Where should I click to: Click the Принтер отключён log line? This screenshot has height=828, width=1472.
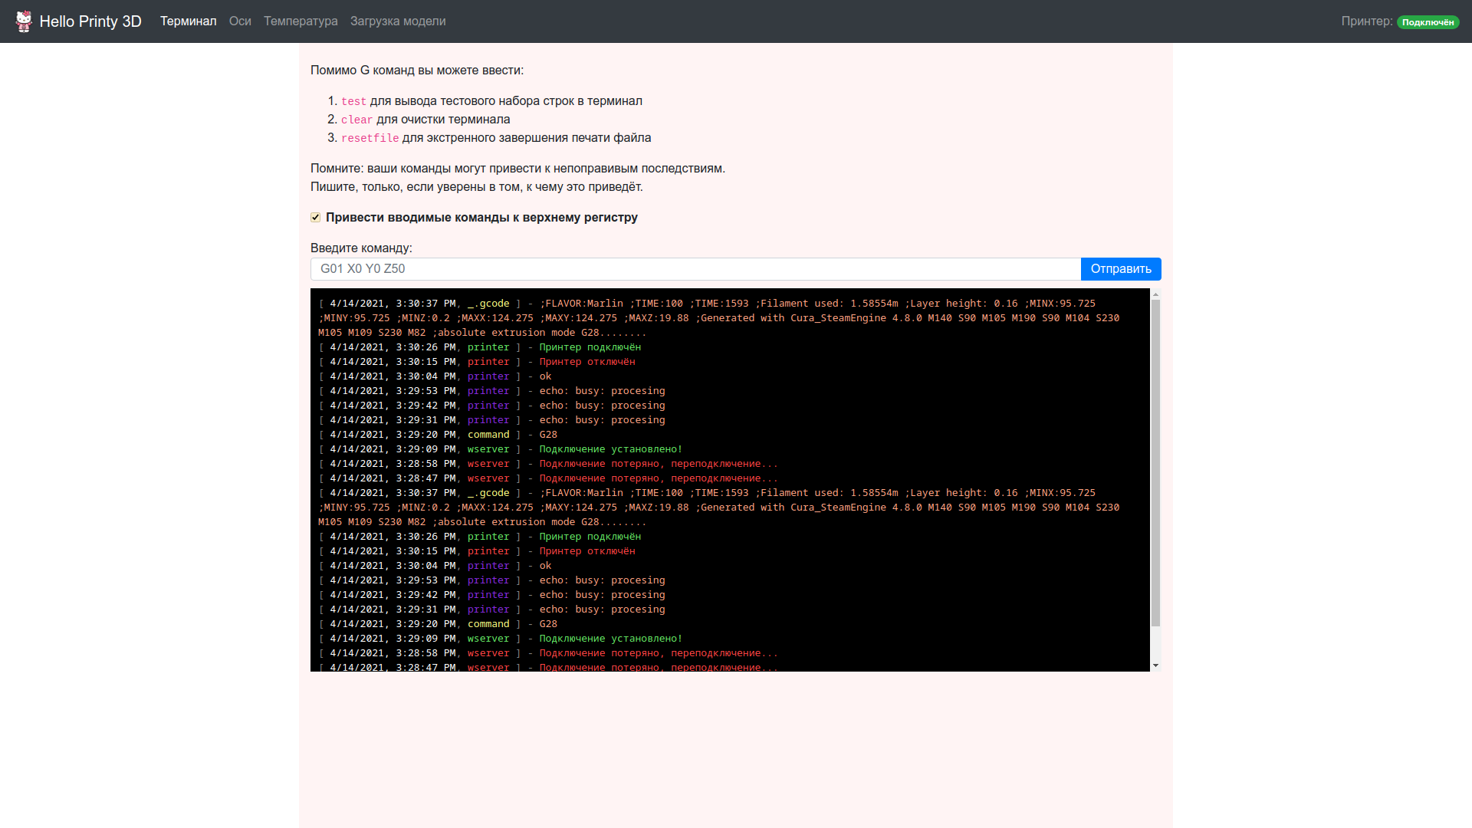(586, 362)
